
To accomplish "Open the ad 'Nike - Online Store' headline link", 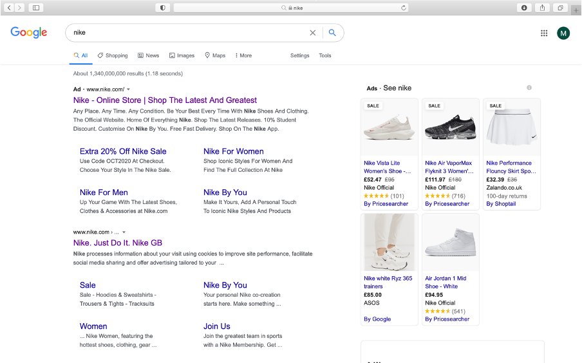I will [165, 100].
